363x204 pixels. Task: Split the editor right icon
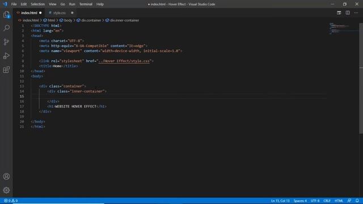click(x=348, y=12)
